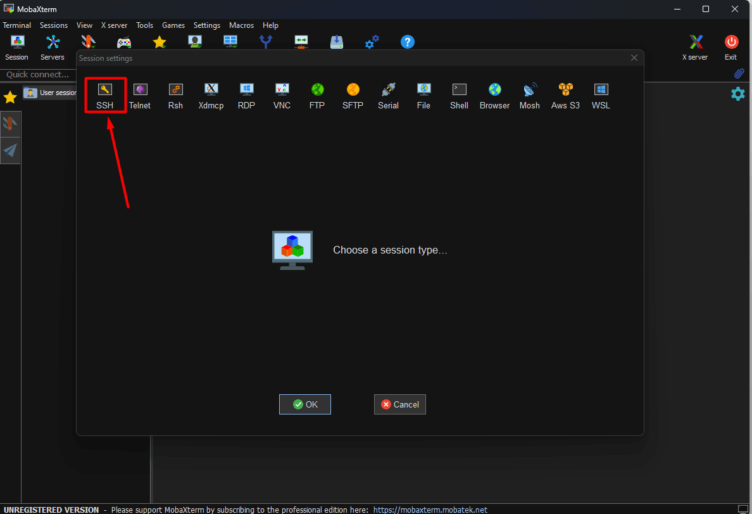Open the Terminal menu
Viewport: 752px width, 514px height.
point(17,25)
